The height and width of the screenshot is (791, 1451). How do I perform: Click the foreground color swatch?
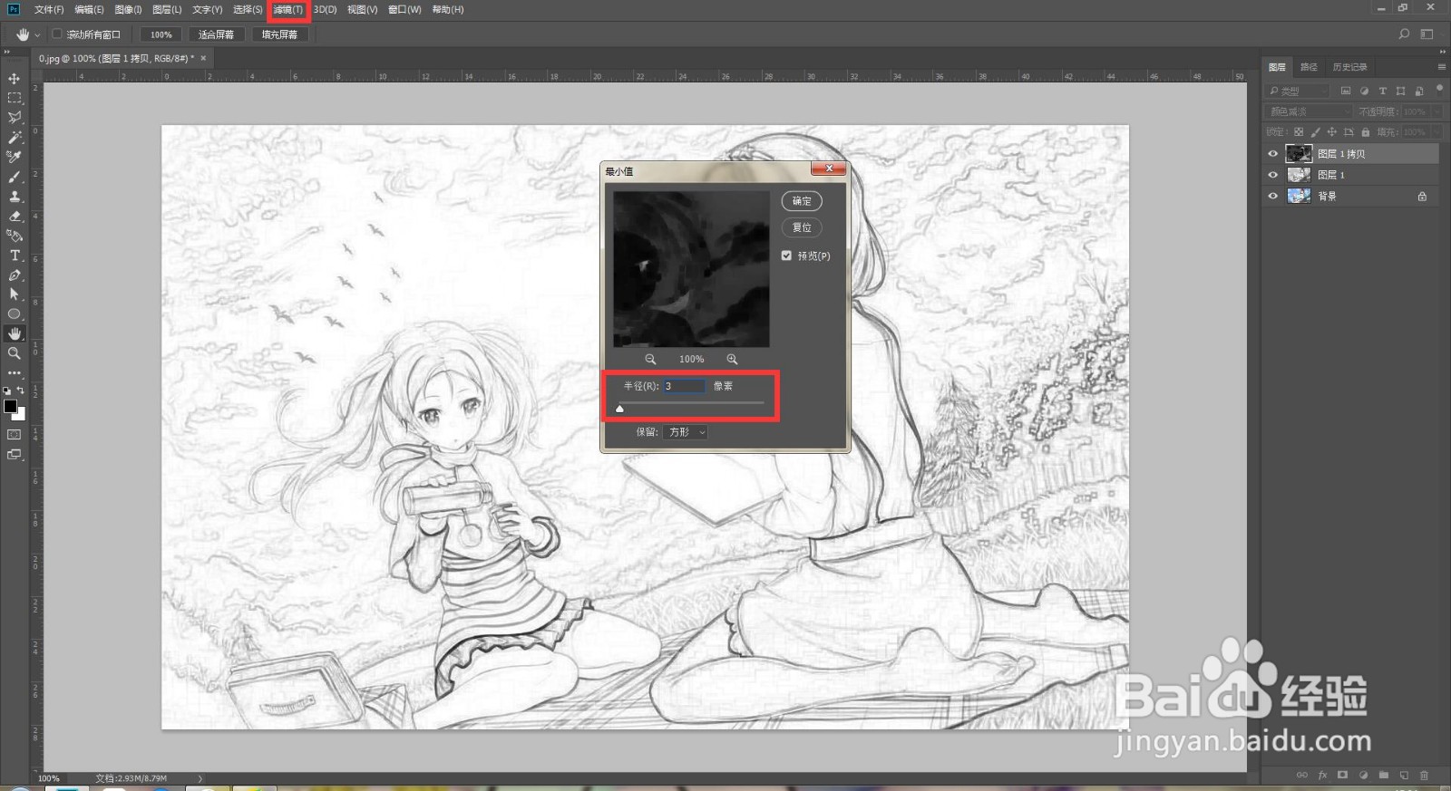(x=10, y=406)
